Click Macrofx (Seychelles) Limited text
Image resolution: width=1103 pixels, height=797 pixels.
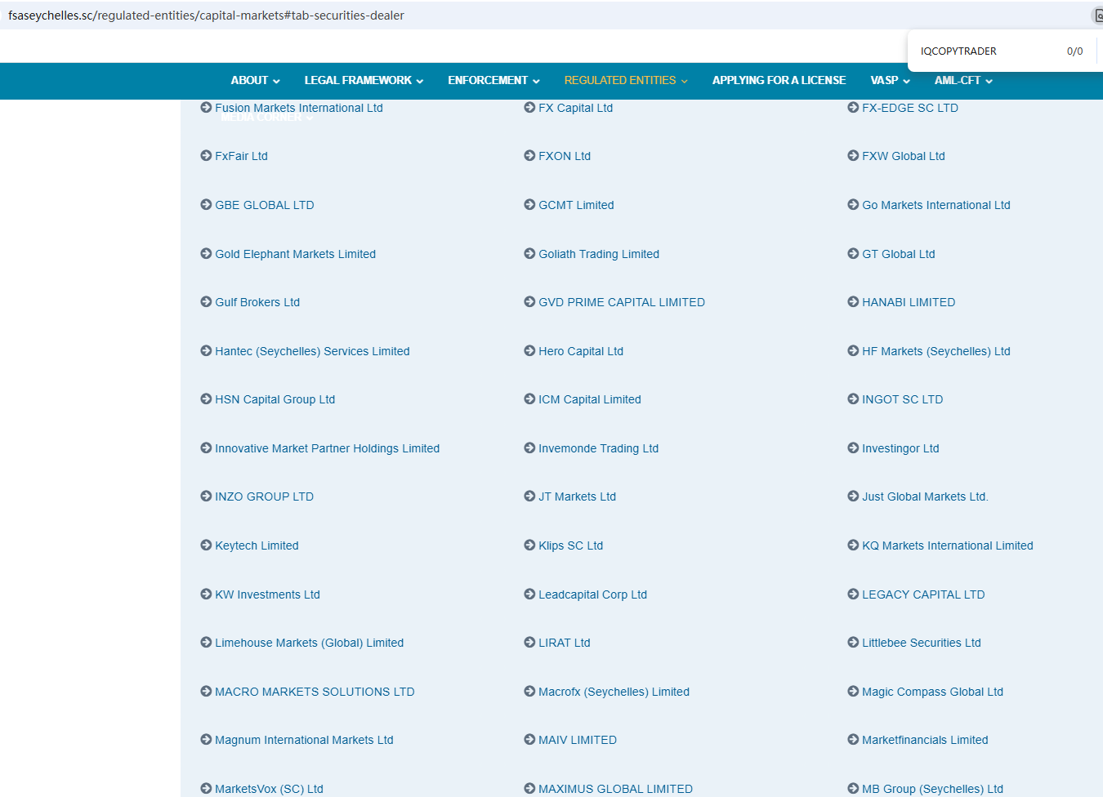[x=614, y=692]
